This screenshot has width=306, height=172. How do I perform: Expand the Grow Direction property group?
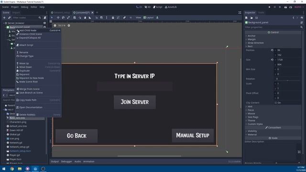255,43
